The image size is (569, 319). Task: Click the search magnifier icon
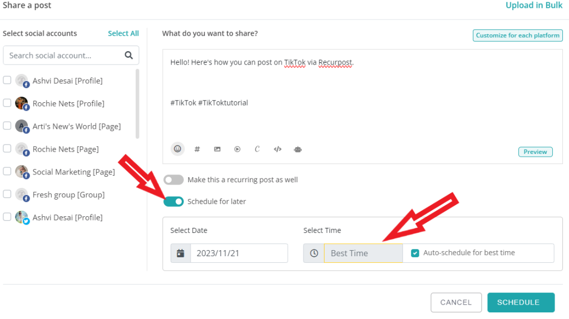click(129, 55)
